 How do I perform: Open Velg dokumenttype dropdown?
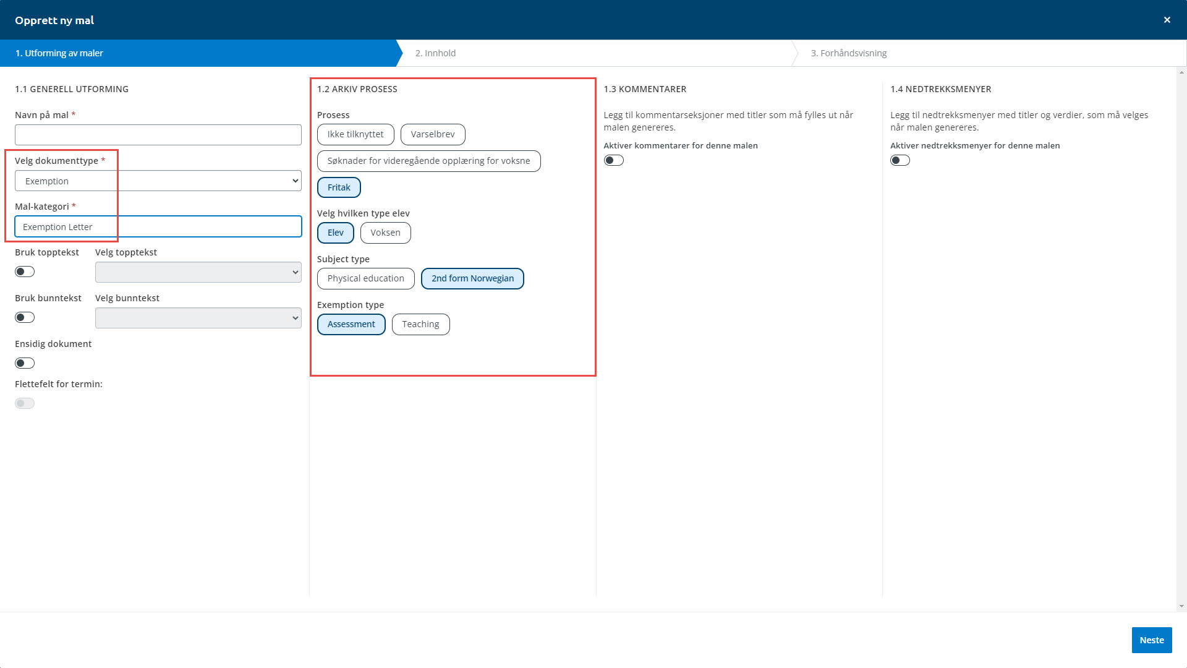click(x=158, y=181)
